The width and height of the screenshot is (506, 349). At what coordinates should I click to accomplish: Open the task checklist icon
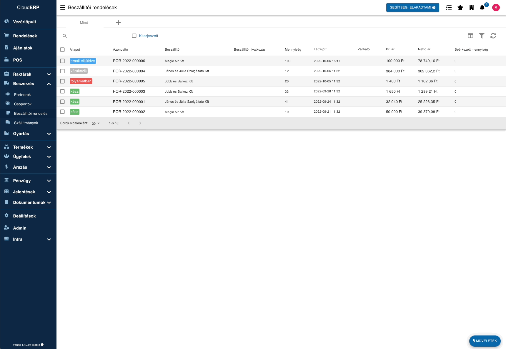pos(449,8)
